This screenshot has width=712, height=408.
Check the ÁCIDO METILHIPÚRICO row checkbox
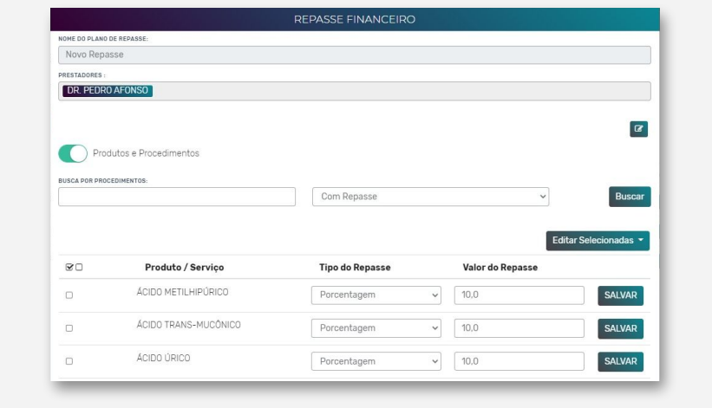pyautogui.click(x=69, y=295)
